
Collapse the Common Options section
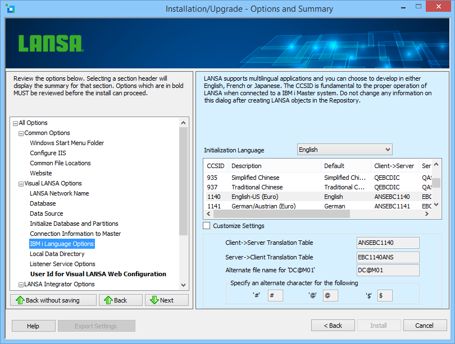[x=21, y=133]
